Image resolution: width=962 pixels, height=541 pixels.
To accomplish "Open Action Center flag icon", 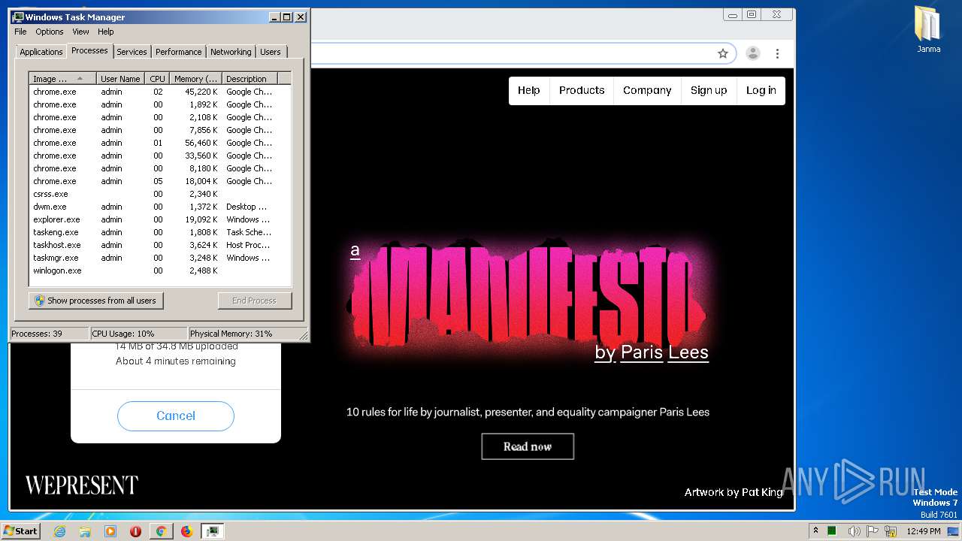I will click(873, 531).
